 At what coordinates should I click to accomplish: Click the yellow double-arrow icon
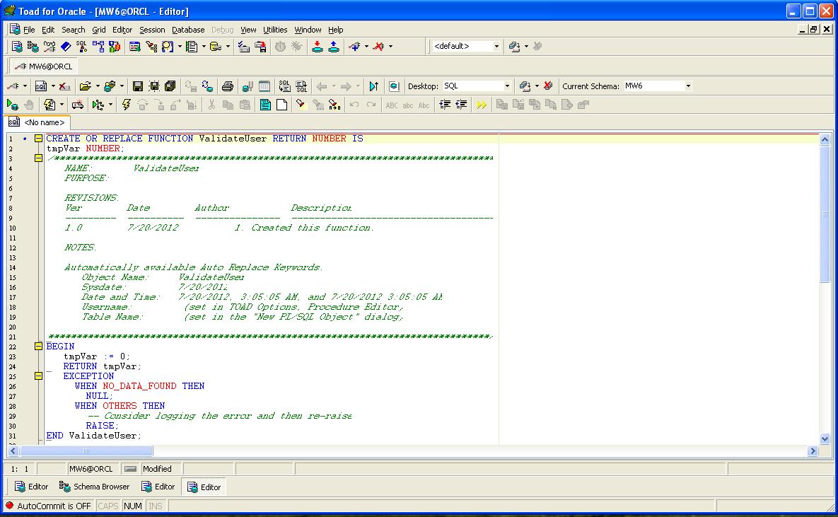point(482,105)
